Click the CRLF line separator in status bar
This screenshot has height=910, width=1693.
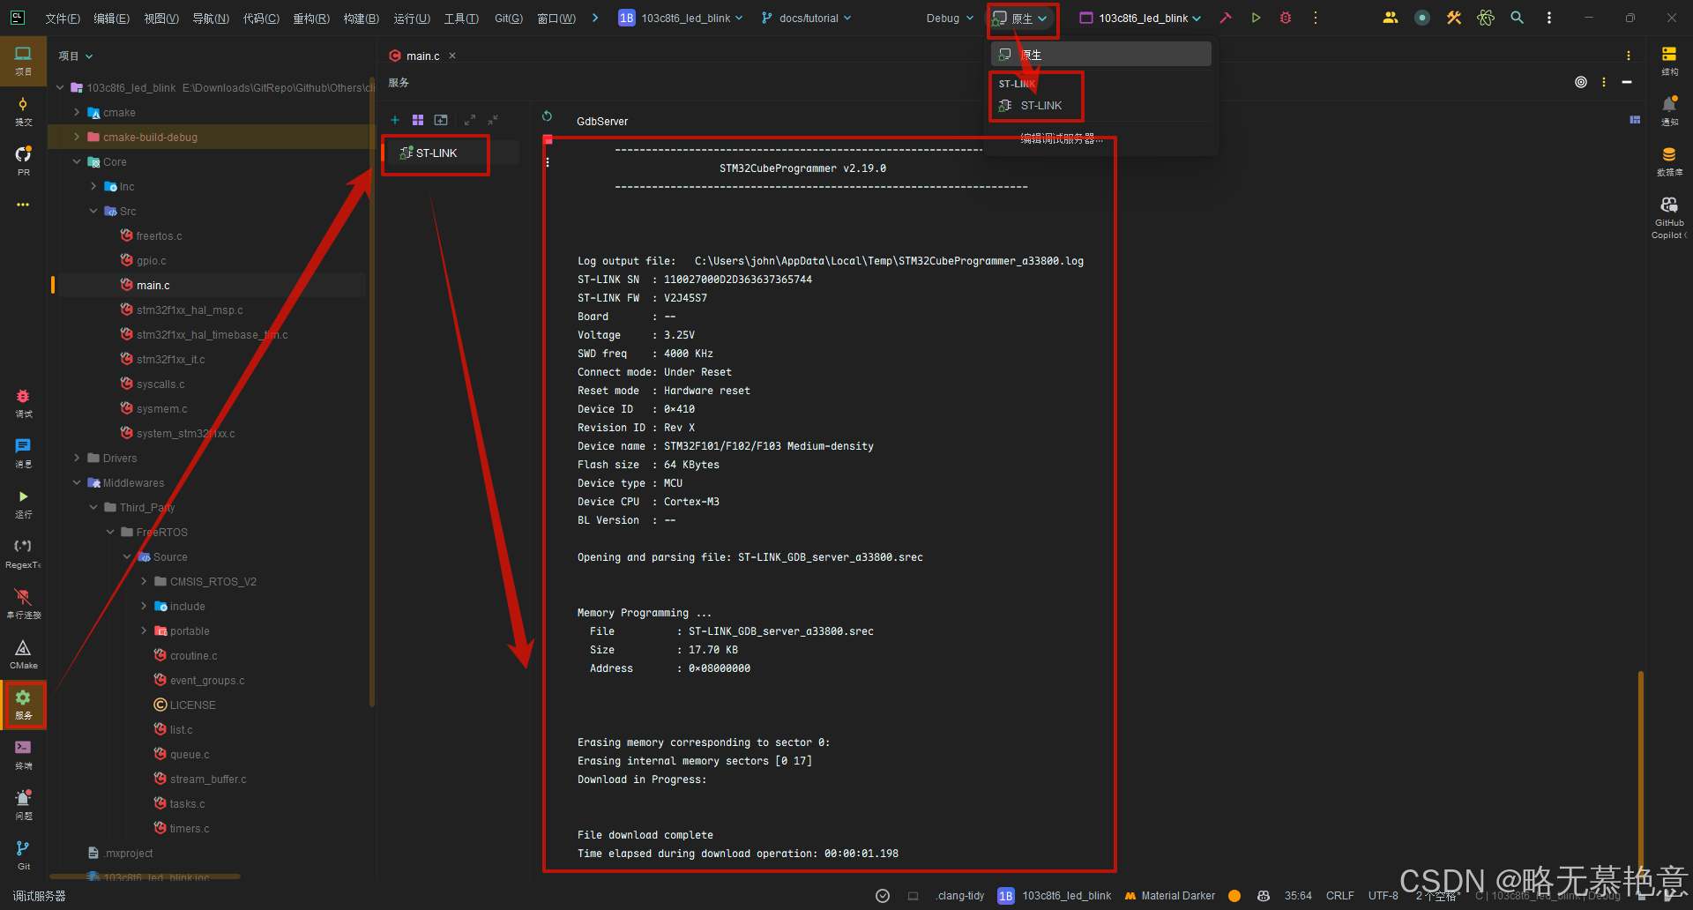click(1339, 896)
